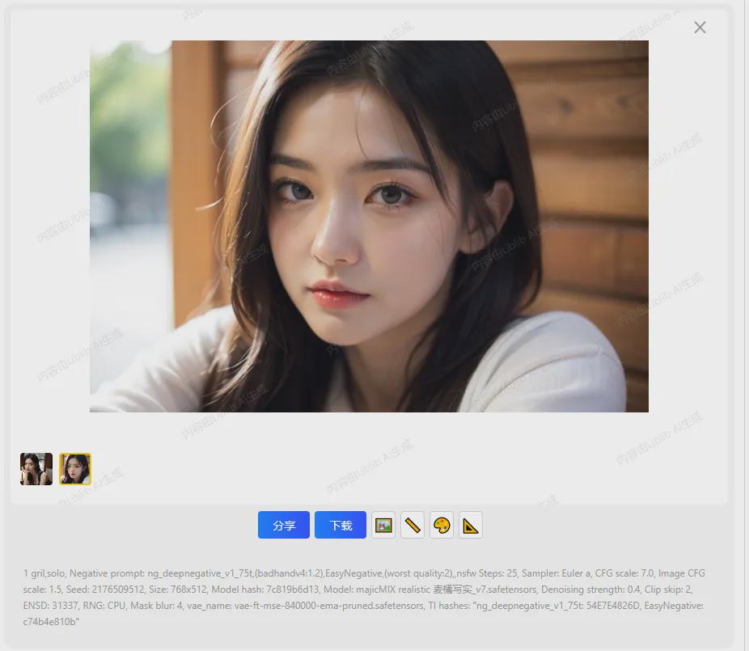
Task: Close the image preview with the X
Action: [x=700, y=27]
